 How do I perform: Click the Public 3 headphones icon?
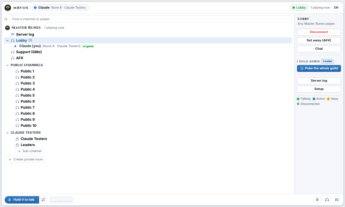(x=17, y=83)
